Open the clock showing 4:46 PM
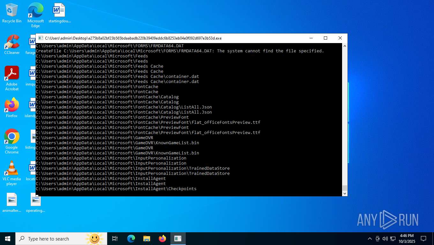 [407, 239]
